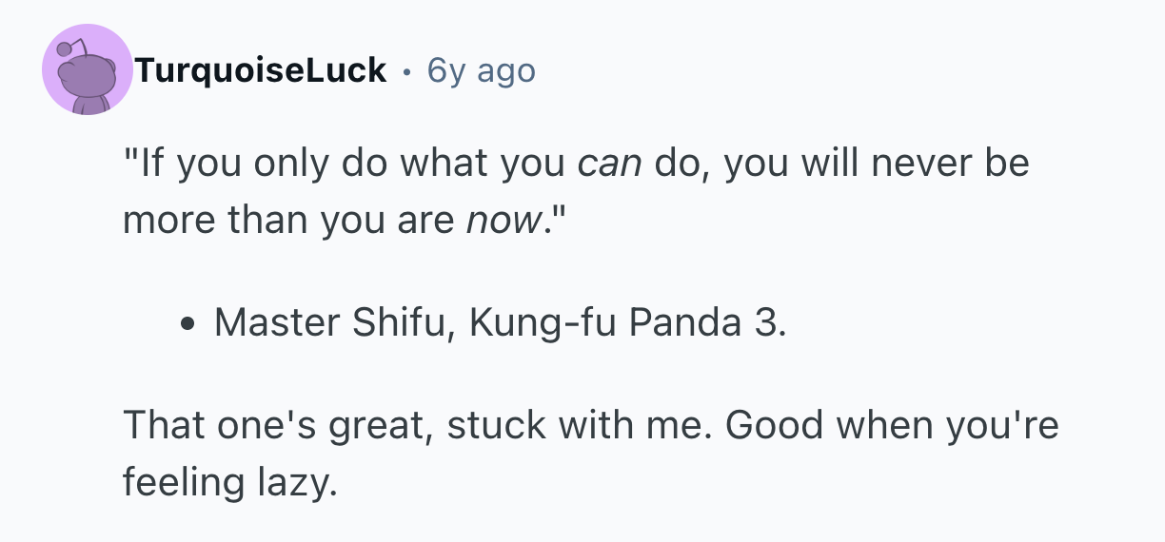Click the word "great" in last paragraph
Screen dimensions: 1165x542
(381, 426)
